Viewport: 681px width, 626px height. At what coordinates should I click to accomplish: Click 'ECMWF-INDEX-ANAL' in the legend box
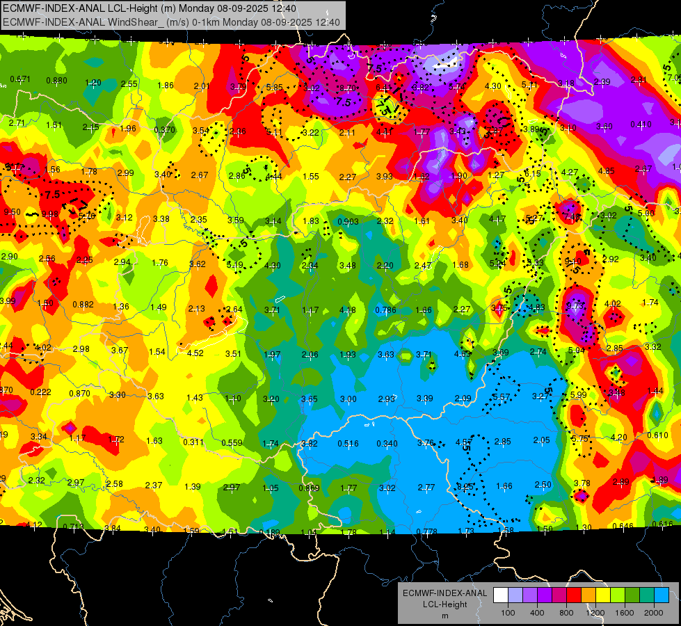444,593
